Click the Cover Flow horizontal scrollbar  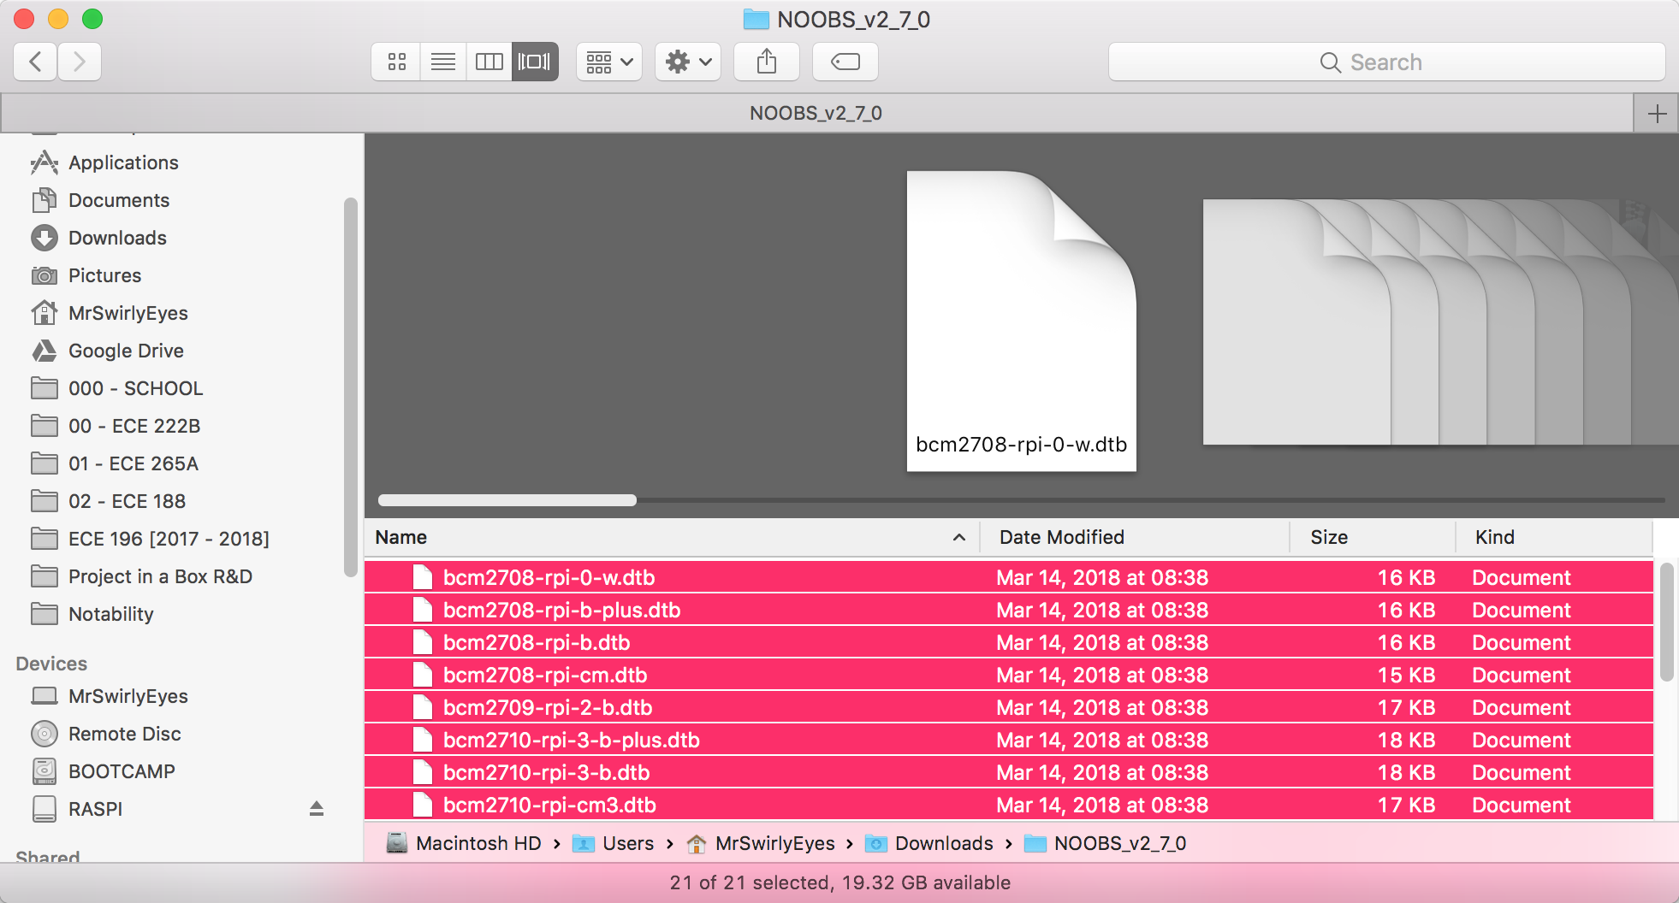(507, 500)
